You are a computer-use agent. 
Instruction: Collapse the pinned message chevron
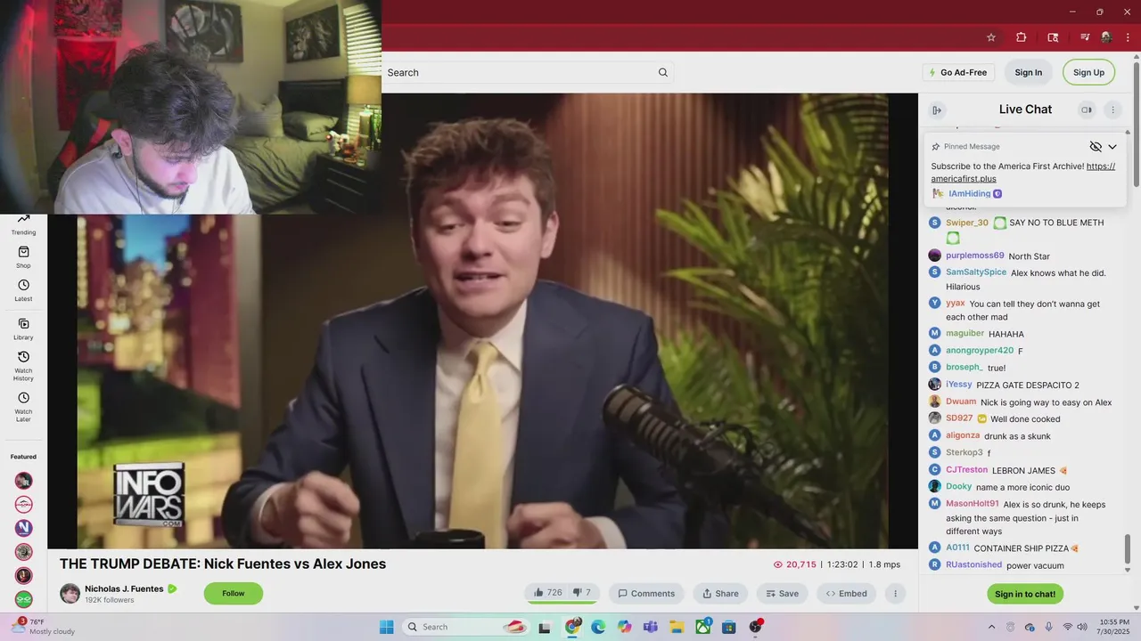pyautogui.click(x=1112, y=147)
